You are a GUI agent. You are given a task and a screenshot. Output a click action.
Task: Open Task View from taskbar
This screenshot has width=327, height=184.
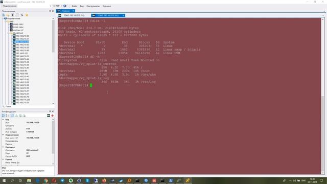pyautogui.click(x=20, y=180)
